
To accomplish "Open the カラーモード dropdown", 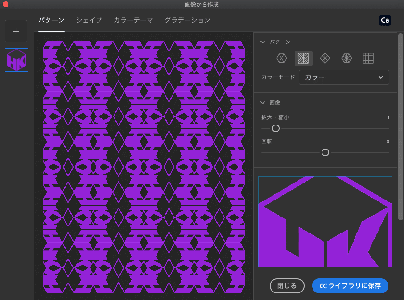I will click(x=344, y=77).
